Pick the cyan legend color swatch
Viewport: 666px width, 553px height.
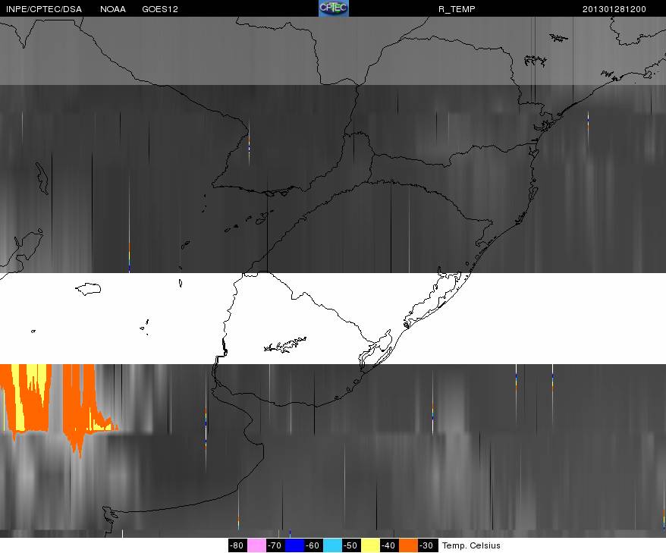(332, 545)
